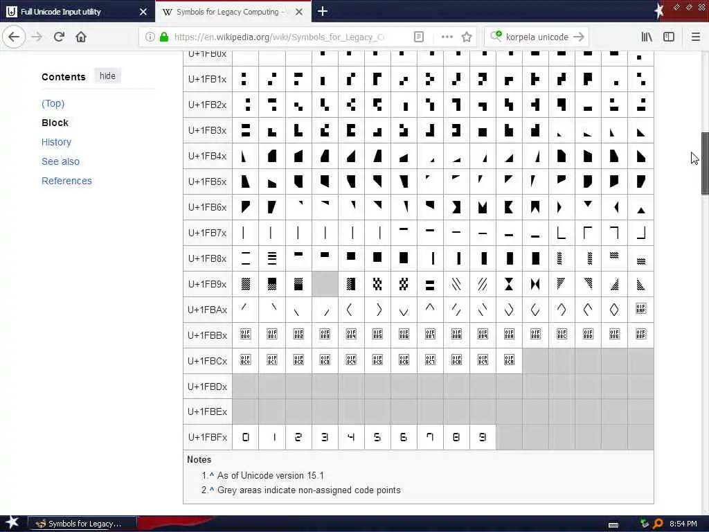709x532 pixels.
Task: Go back to the previous page
Action: coord(14,37)
